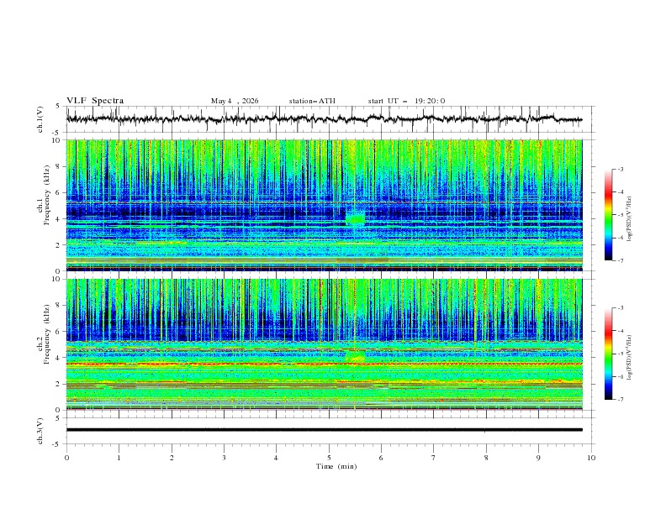This screenshot has height=514, width=666.
Task: Click the "ch.3(V)" axis label
Action: [40, 431]
